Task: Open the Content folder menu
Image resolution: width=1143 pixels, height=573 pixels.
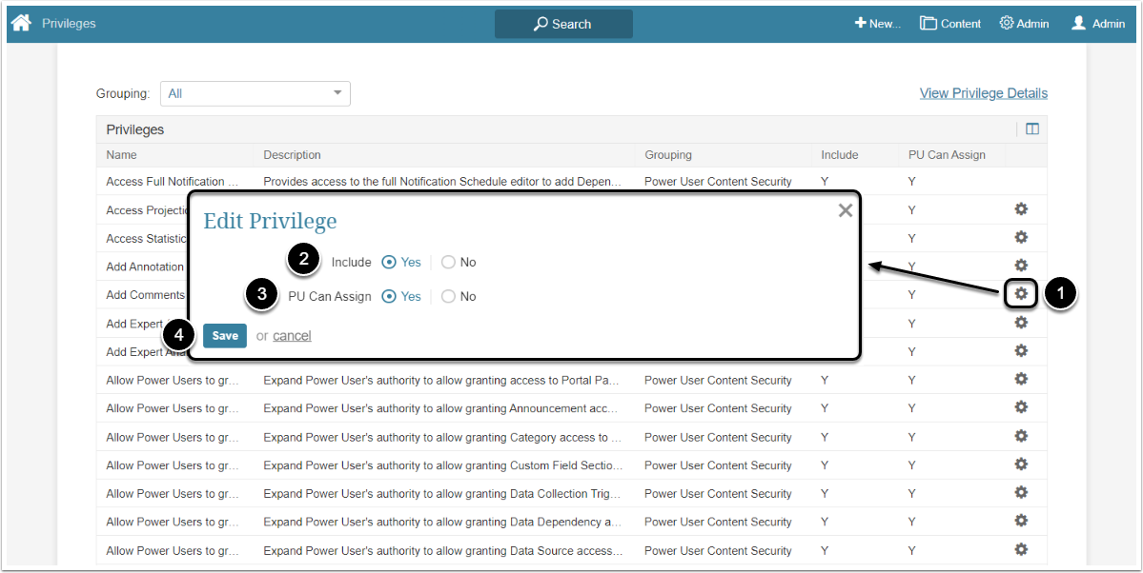Action: tap(949, 24)
